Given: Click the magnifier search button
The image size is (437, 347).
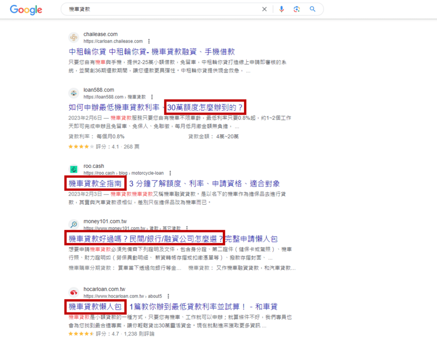Looking at the screenshot, I should click(312, 9).
